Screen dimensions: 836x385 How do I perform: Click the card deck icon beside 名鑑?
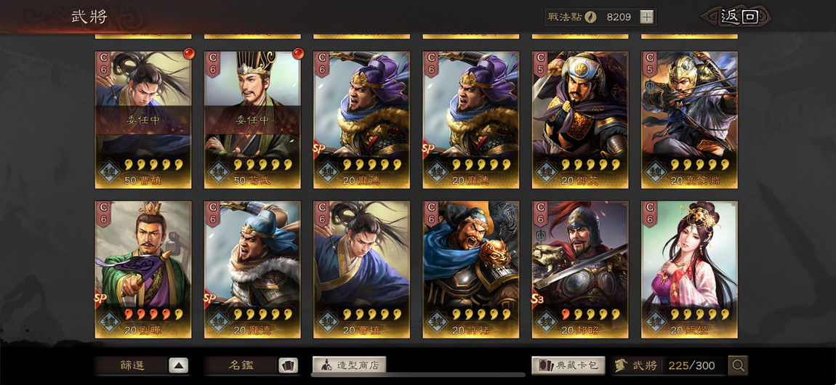289,366
